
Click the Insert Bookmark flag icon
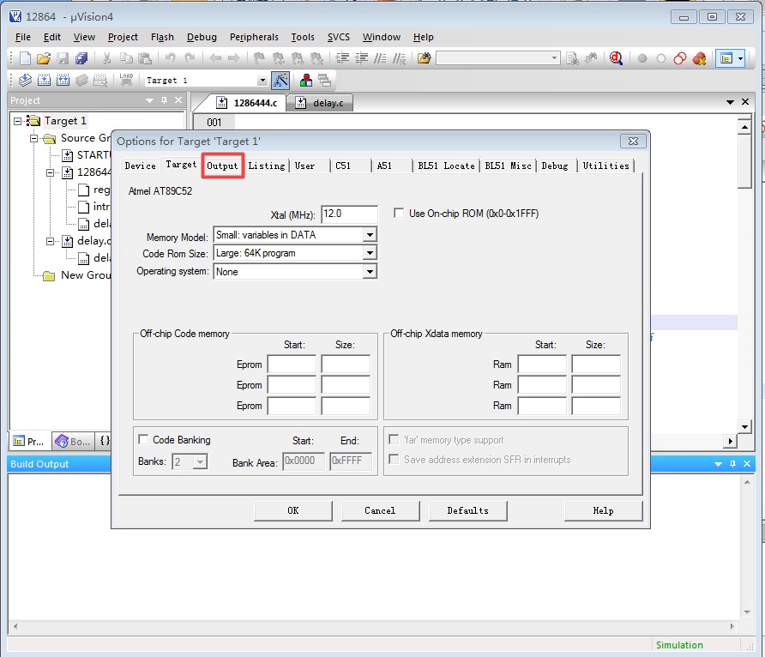tap(259, 58)
